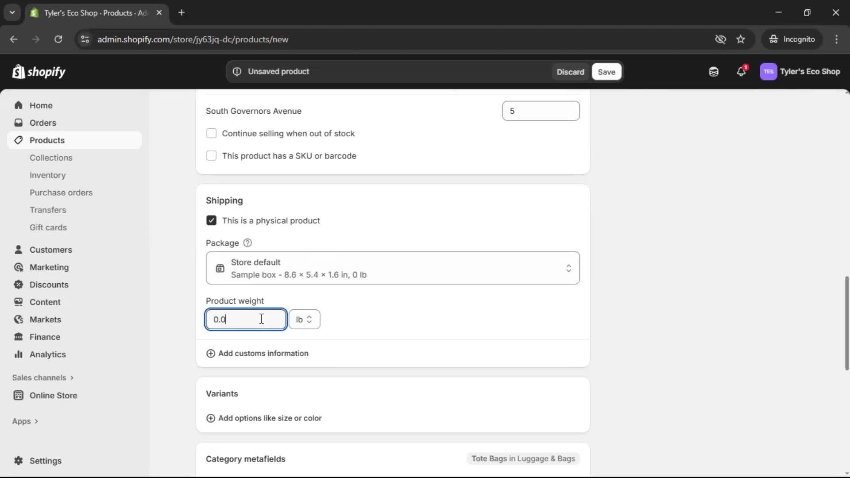Viewport: 850px width, 478px height.
Task: Select Orders in the sidebar
Action: [43, 123]
